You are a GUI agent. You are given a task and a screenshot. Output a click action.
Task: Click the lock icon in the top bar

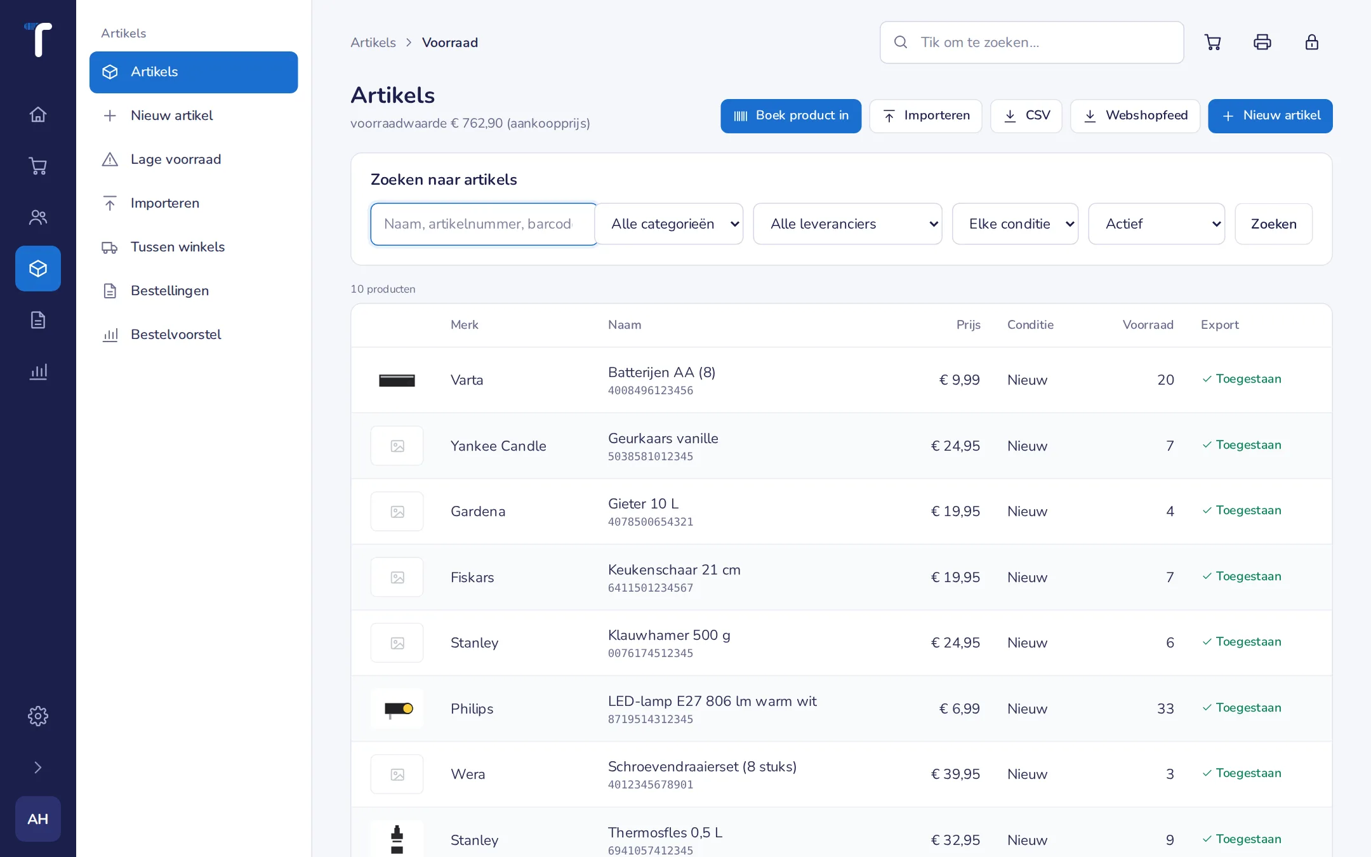point(1312,42)
